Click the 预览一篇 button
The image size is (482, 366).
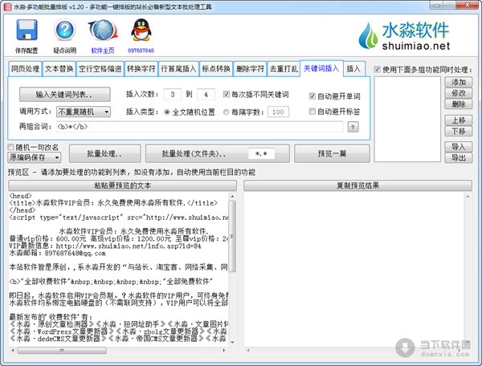(x=332, y=153)
